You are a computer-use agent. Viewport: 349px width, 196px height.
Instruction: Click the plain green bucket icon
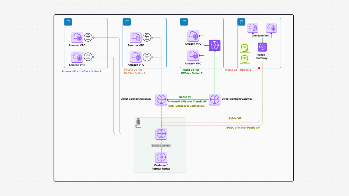245,59
